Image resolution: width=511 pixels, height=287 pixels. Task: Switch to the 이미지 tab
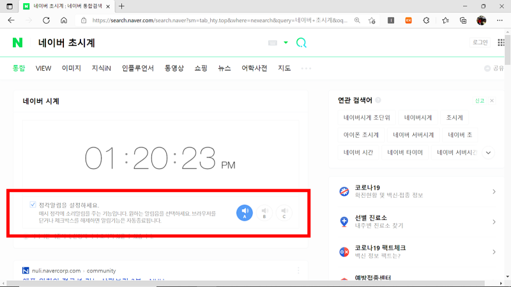click(x=72, y=68)
